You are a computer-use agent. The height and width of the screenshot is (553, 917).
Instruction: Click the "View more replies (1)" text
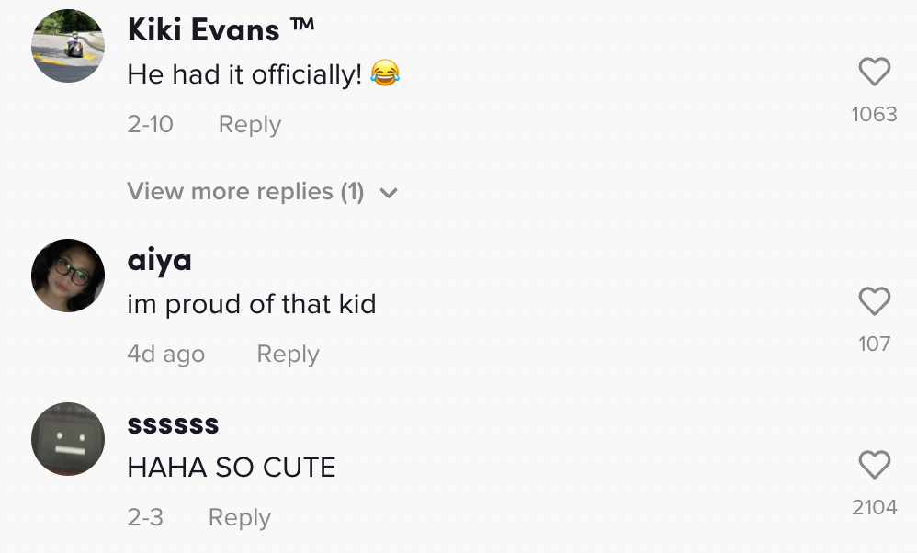coord(245,191)
